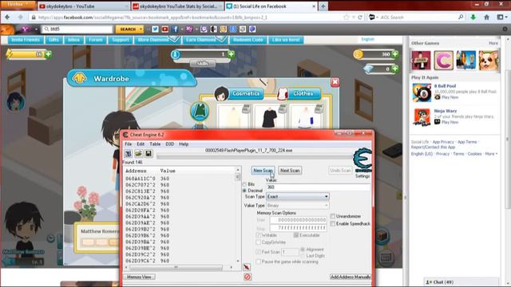Click Add Address Manually button
This screenshot has width=511, height=287.
[351, 277]
